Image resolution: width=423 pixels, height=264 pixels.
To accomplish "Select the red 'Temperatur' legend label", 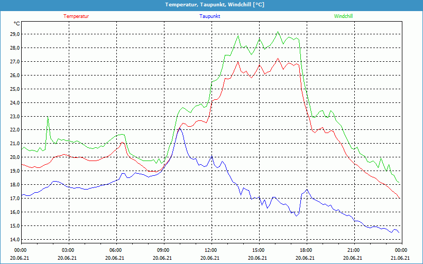I will (76, 16).
